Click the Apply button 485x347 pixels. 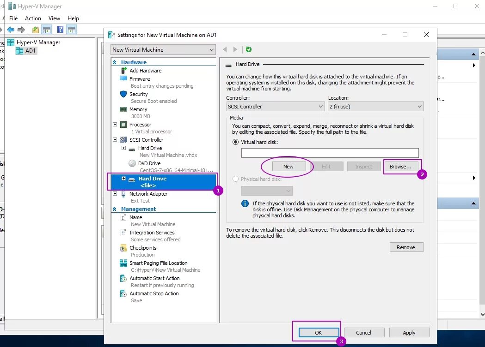click(409, 333)
